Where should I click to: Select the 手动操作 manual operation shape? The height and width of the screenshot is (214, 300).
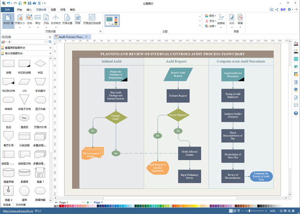pyautogui.click(x=40, y=81)
